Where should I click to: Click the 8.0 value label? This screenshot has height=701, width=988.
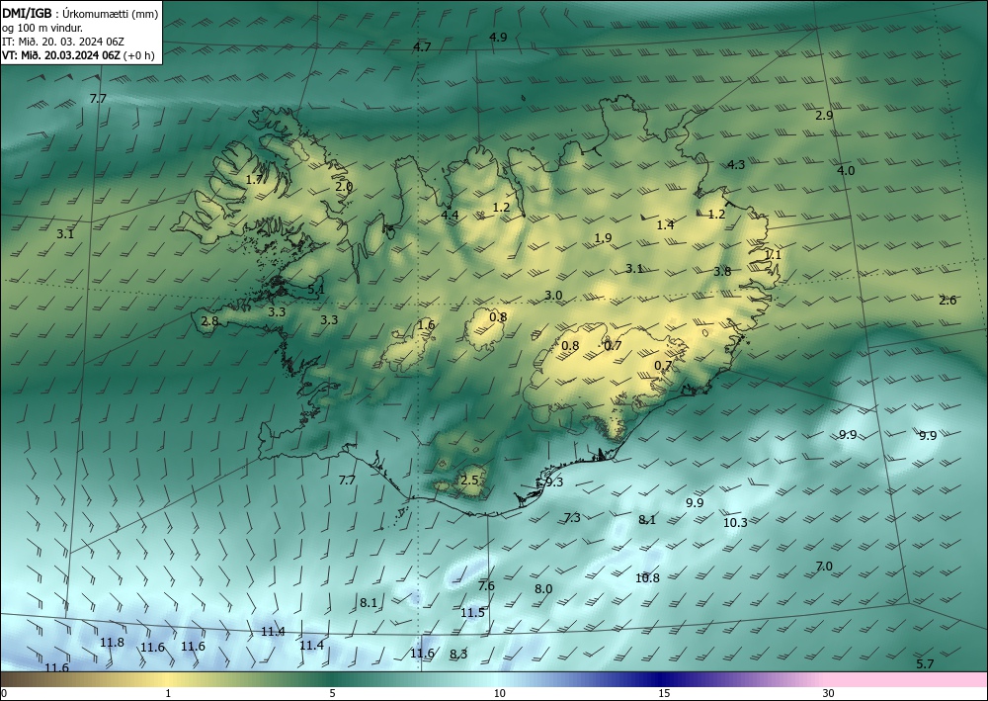pos(543,589)
